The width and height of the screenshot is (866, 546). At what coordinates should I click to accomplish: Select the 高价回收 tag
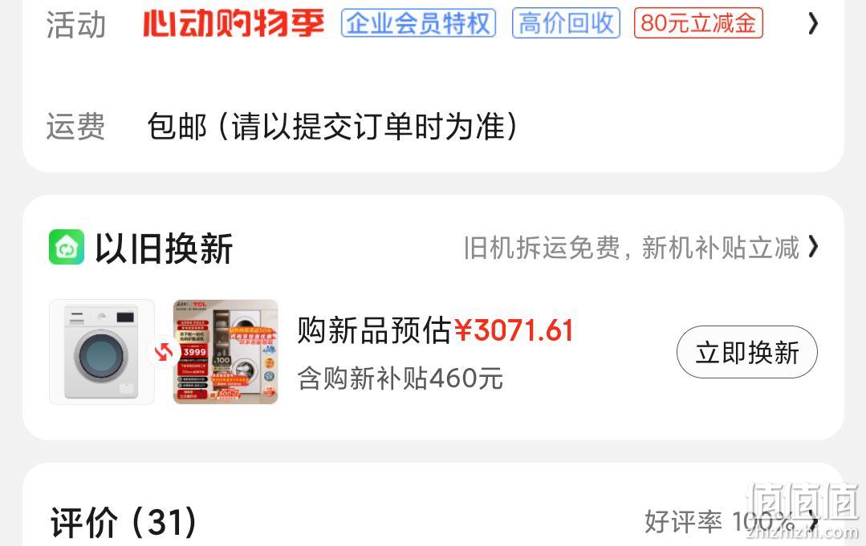click(566, 23)
